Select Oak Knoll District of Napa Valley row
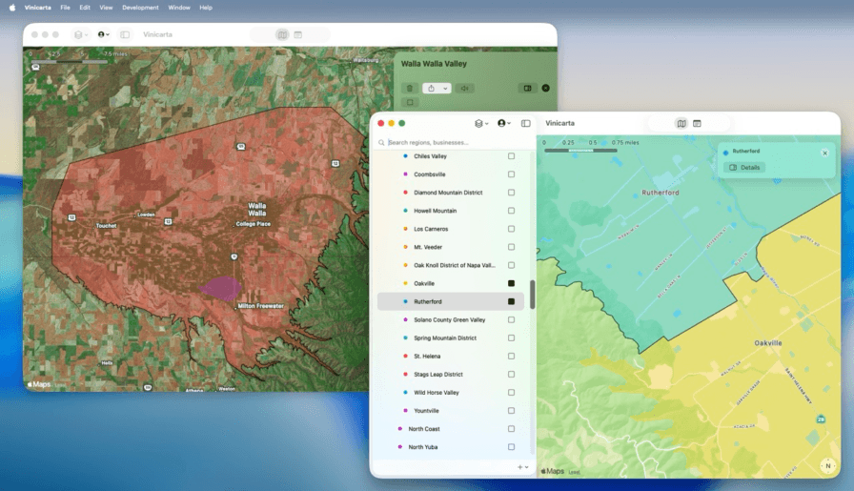 click(451, 265)
